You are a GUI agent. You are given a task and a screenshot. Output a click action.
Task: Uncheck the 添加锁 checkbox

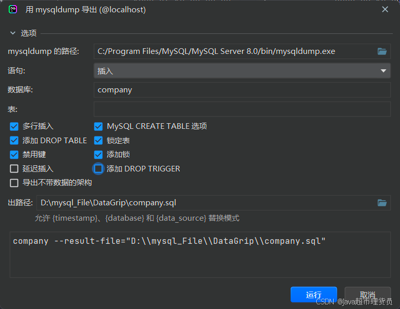[98, 154]
